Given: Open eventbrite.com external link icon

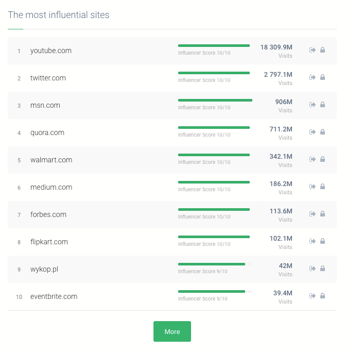Looking at the screenshot, I should [313, 296].
